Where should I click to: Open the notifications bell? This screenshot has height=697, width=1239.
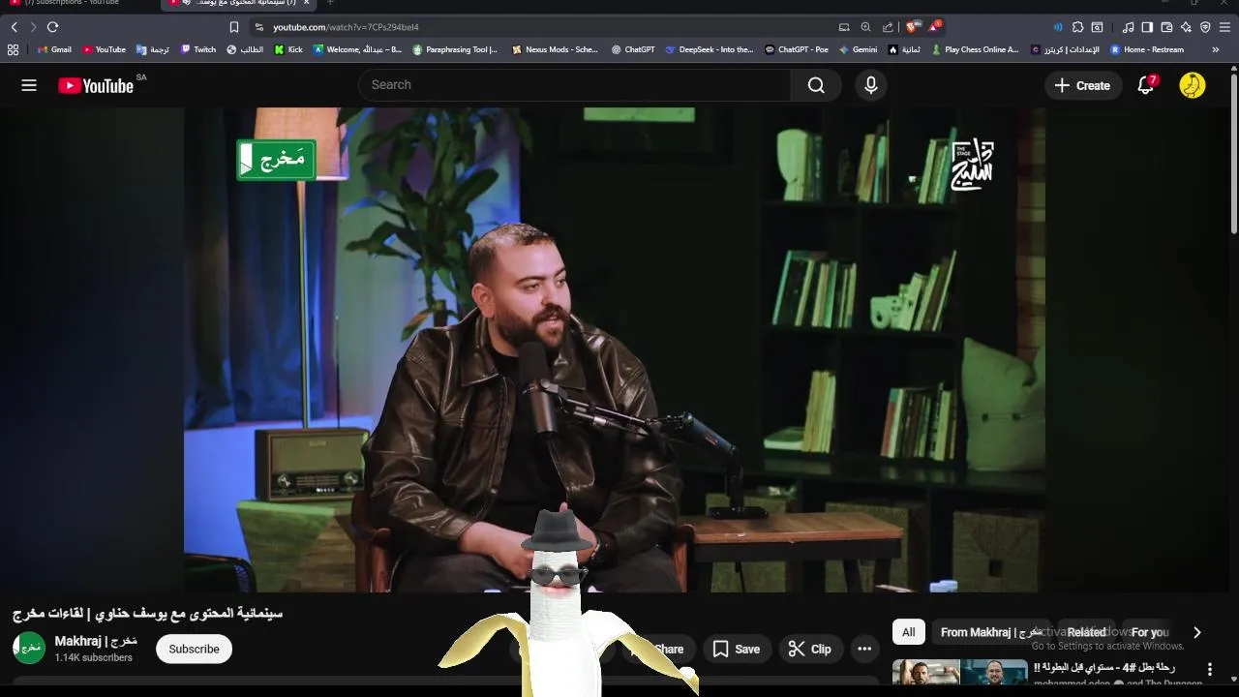[x=1145, y=85]
